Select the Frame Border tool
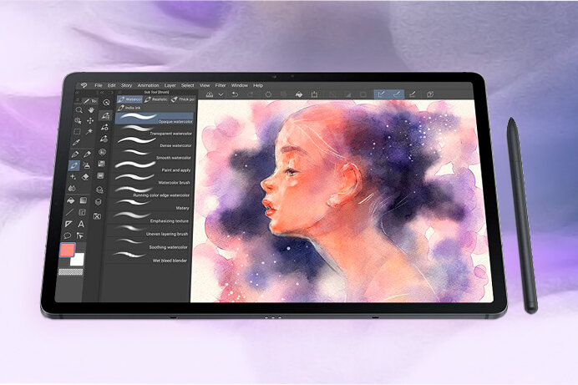This screenshot has width=578, height=385. tap(82, 212)
